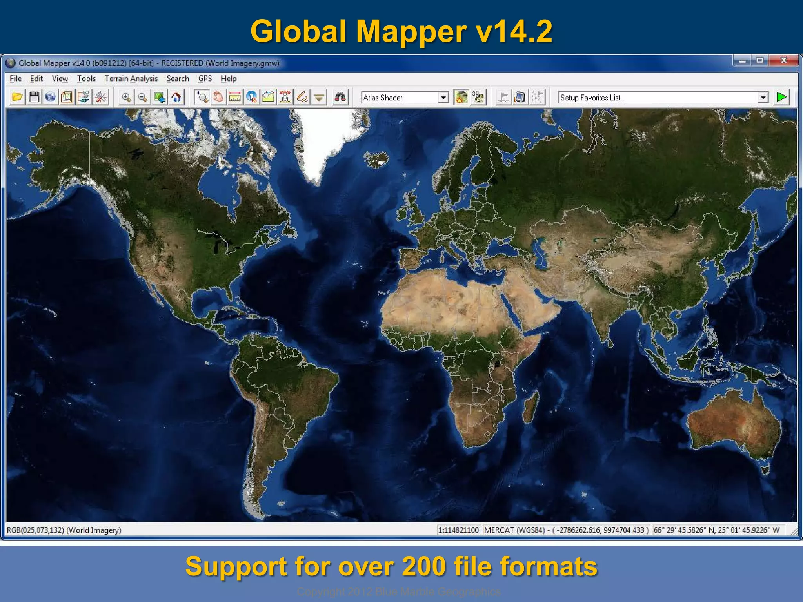Select the Path Profile tool
The height and width of the screenshot is (602, 803).
coord(268,97)
